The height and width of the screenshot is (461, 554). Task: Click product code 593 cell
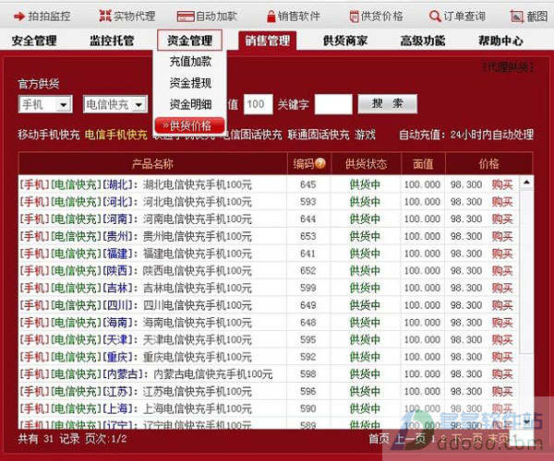(308, 202)
